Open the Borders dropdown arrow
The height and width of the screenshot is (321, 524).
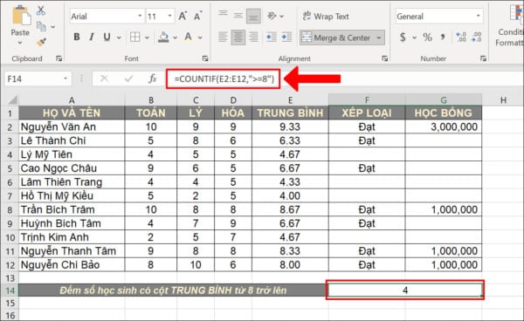coord(147,38)
